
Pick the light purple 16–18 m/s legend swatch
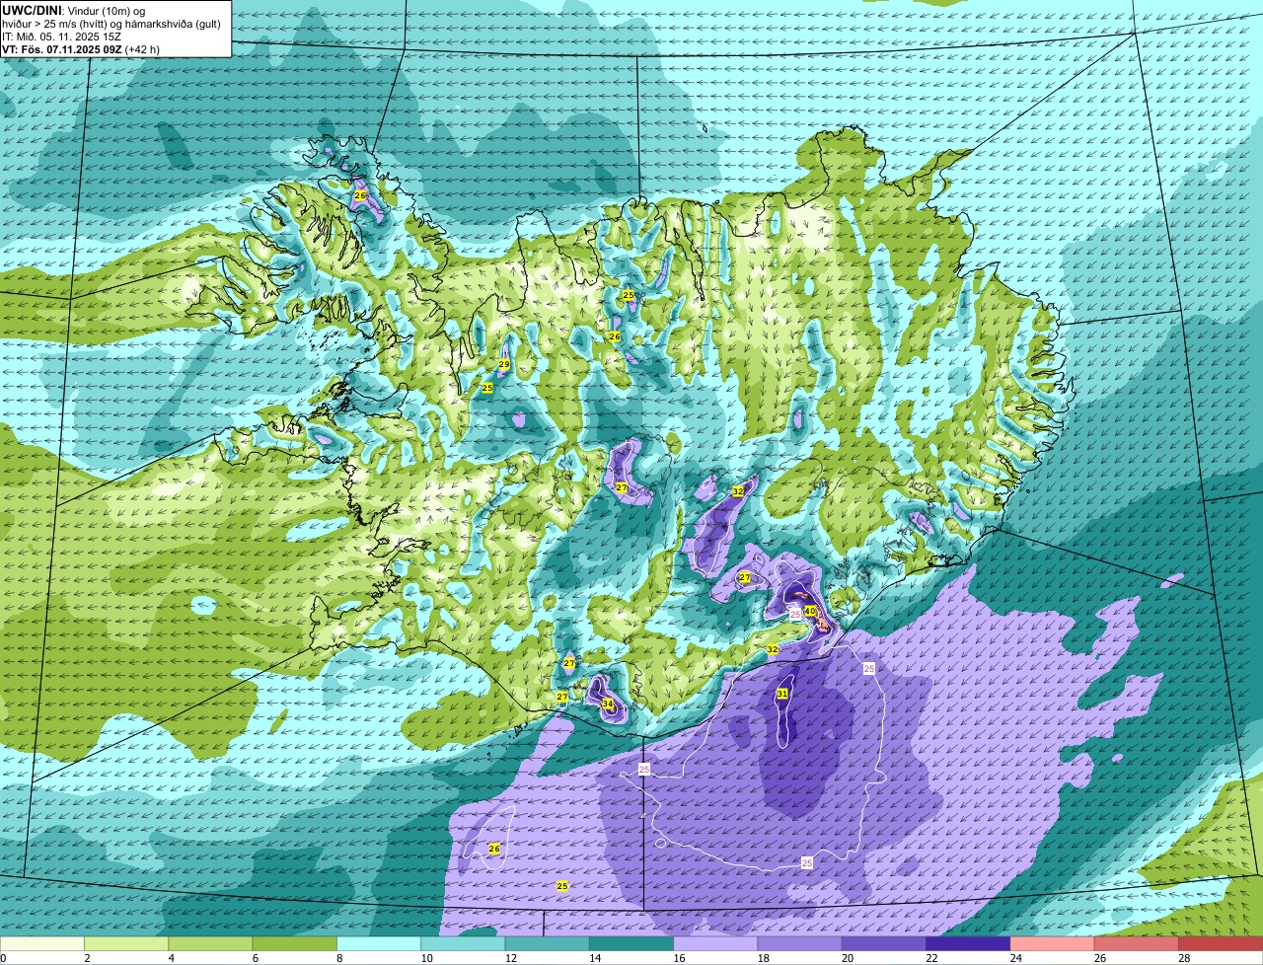click(x=715, y=944)
